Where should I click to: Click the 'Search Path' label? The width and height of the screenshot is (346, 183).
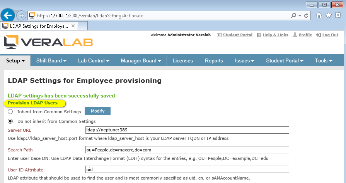click(x=20, y=150)
